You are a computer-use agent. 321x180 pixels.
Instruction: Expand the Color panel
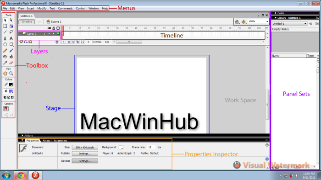click(x=276, y=13)
